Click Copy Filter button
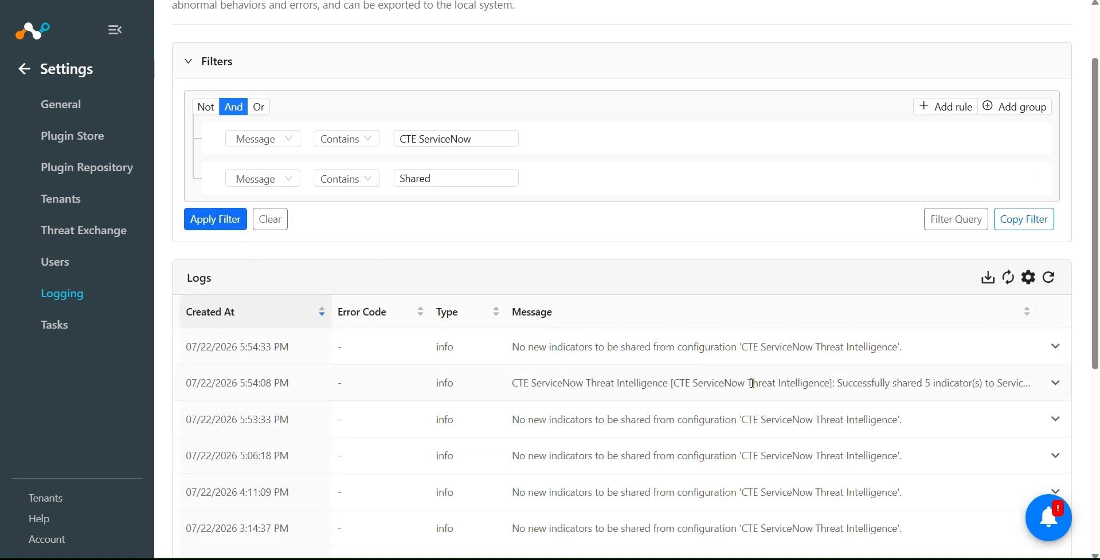1100x560 pixels. click(x=1024, y=219)
